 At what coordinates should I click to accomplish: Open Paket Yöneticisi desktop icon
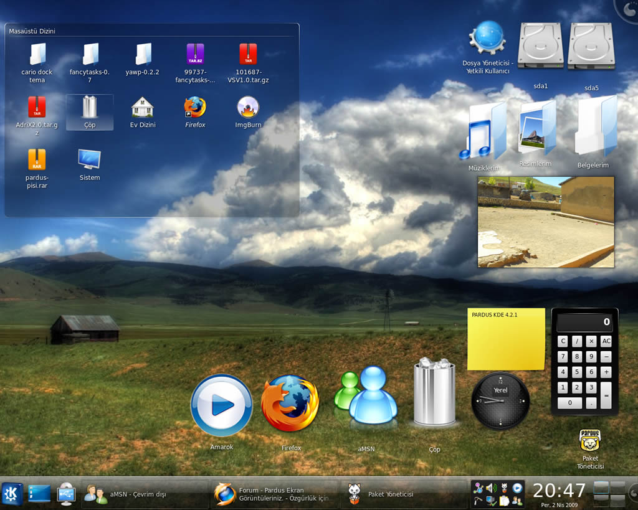coord(589,441)
